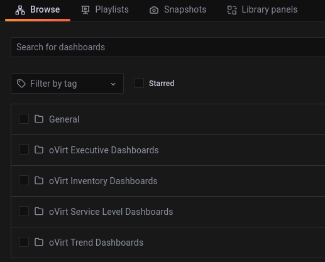The width and height of the screenshot is (325, 262).
Task: Expand the Filter by tag chevron arrow
Action: click(113, 84)
